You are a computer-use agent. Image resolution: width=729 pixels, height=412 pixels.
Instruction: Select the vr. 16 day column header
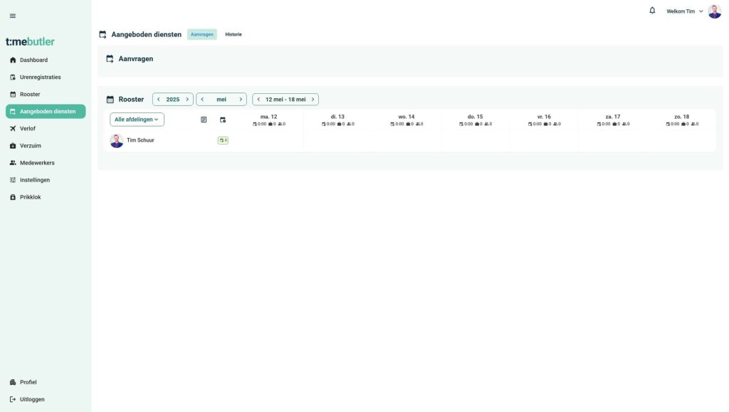[x=544, y=120]
